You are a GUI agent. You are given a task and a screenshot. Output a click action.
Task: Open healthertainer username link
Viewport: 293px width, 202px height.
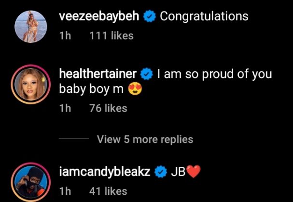click(x=98, y=75)
